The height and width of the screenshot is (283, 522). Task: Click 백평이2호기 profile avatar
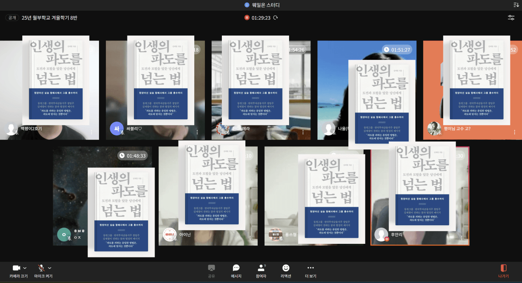coord(12,129)
